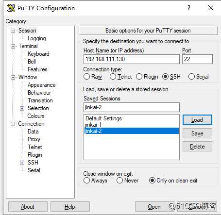Open the Proxy category
The height and width of the screenshot is (215, 221).
click(34, 139)
